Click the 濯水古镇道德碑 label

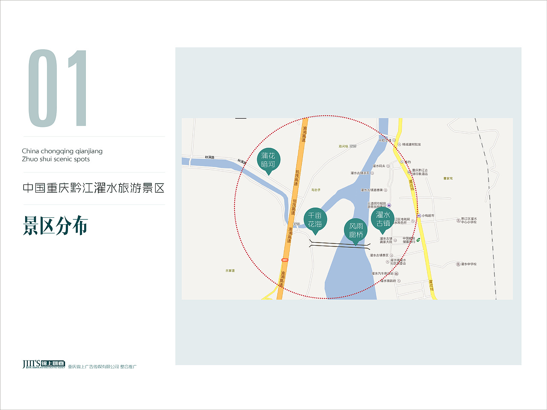[372, 190]
